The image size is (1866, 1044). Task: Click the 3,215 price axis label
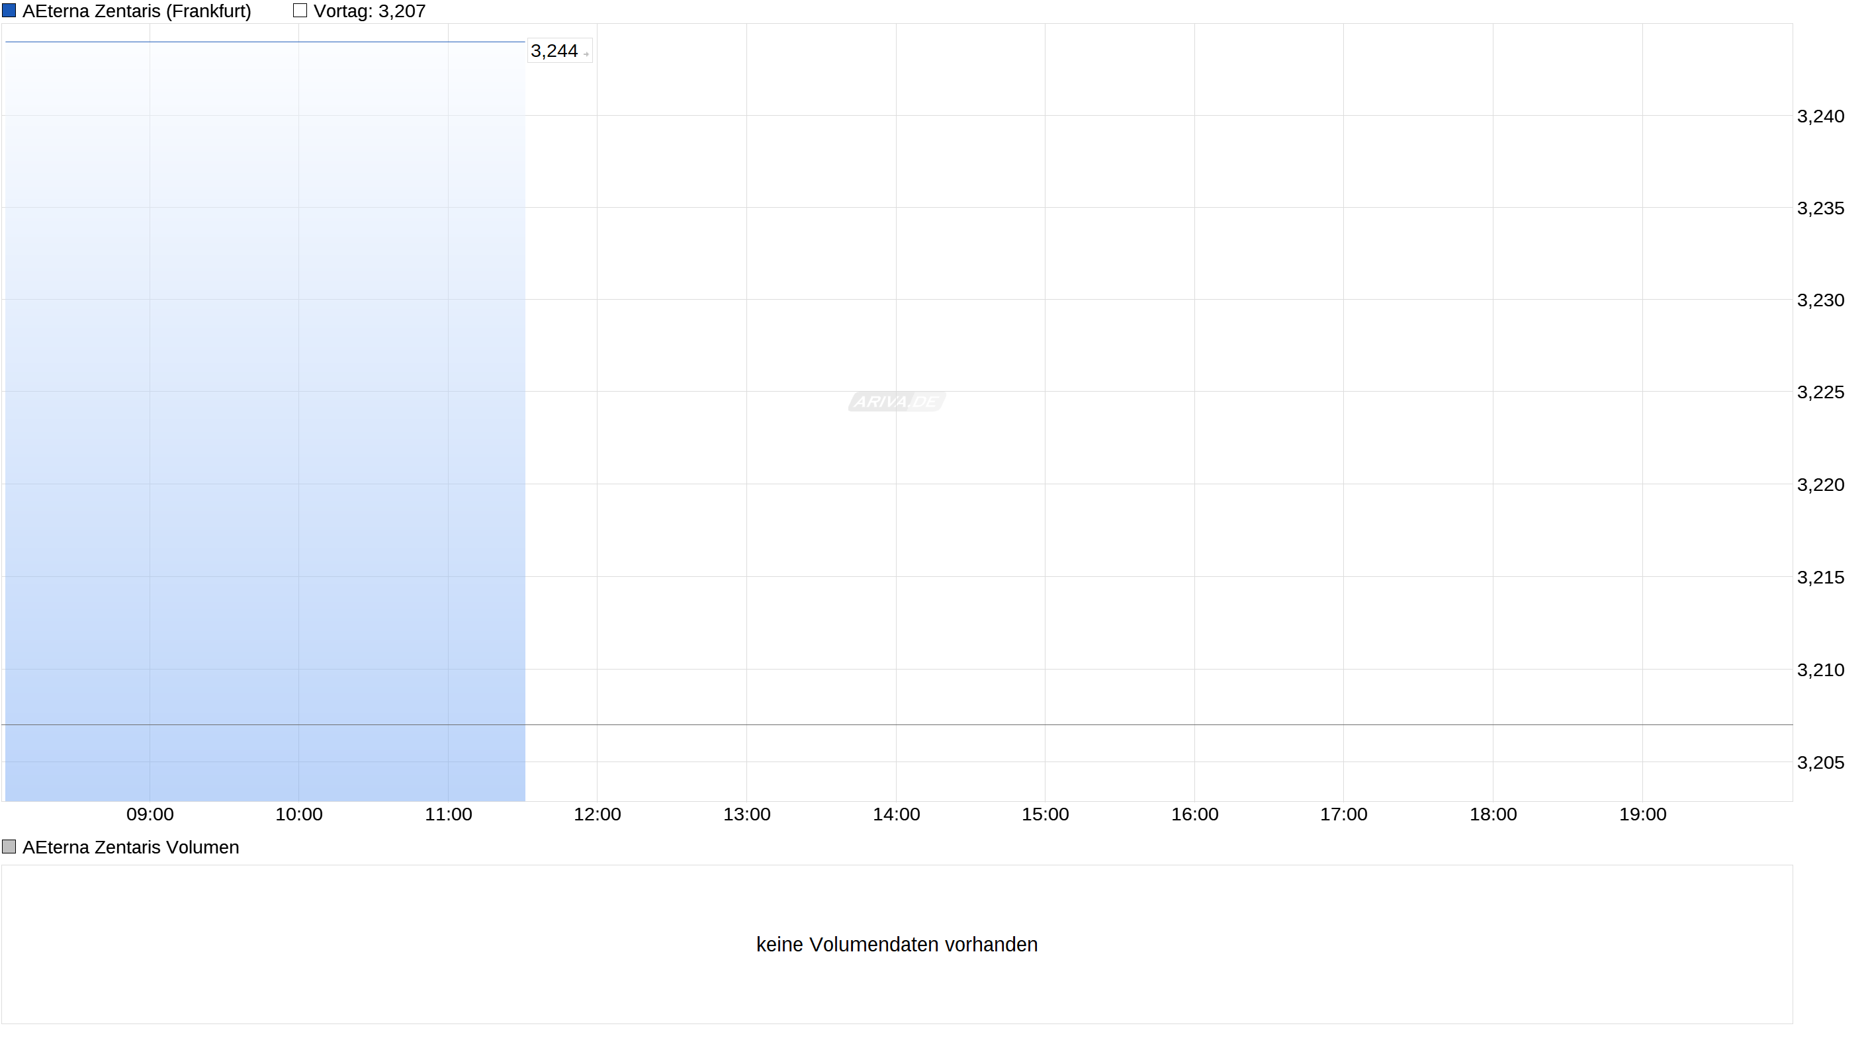[x=1820, y=578]
